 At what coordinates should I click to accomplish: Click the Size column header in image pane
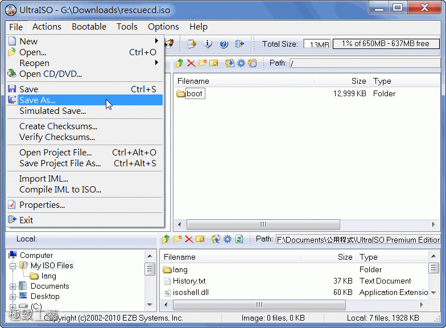[x=341, y=81]
